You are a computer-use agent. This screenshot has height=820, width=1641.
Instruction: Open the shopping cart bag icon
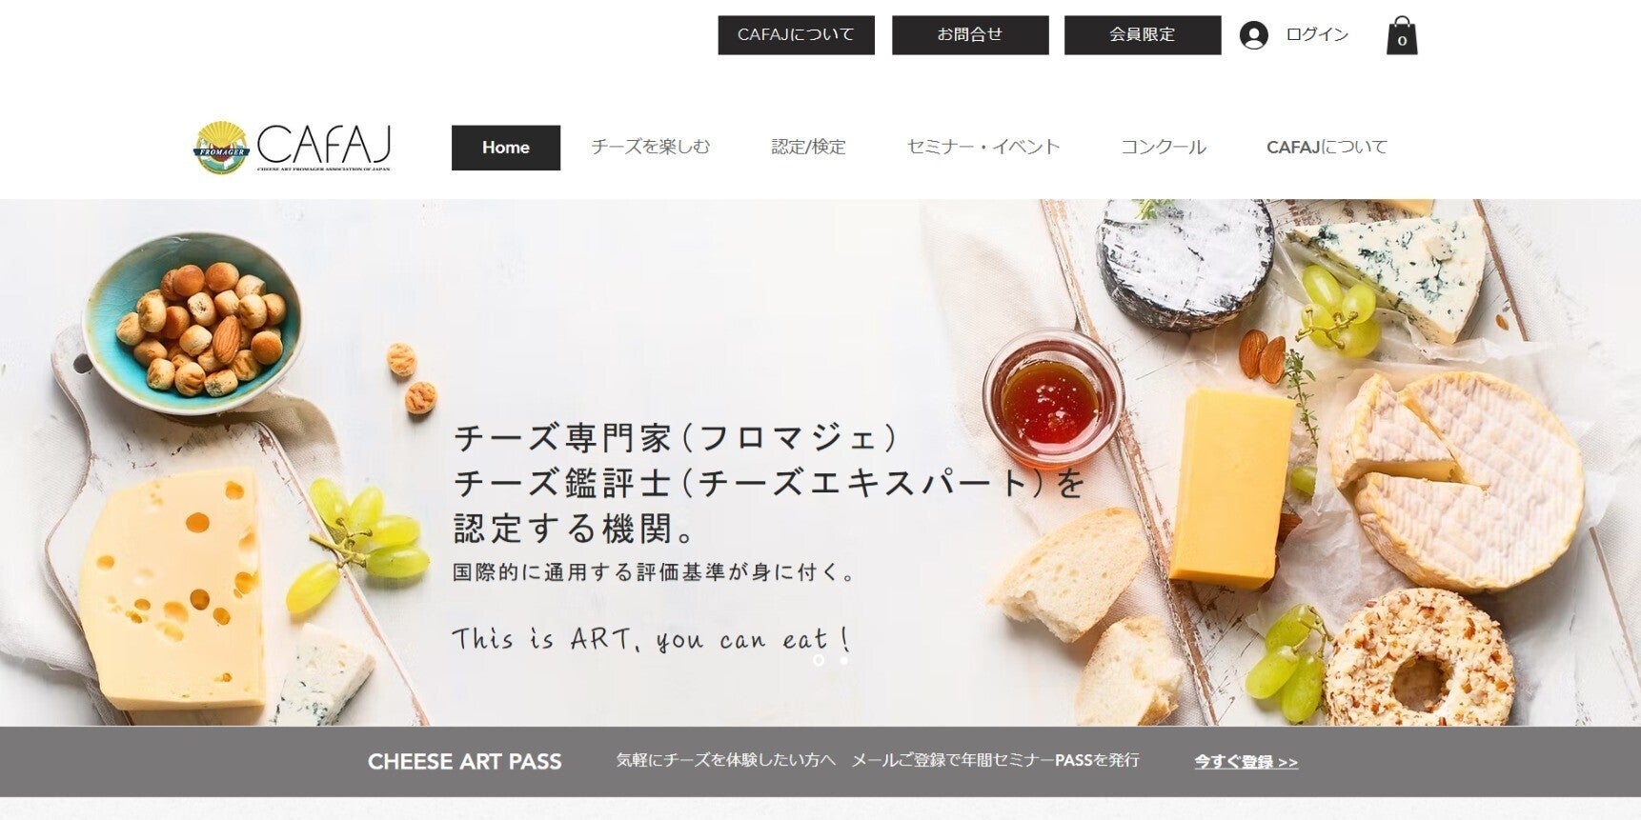coord(1401,35)
